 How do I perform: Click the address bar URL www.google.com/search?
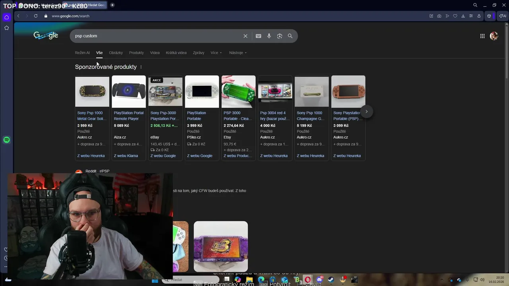(70, 16)
